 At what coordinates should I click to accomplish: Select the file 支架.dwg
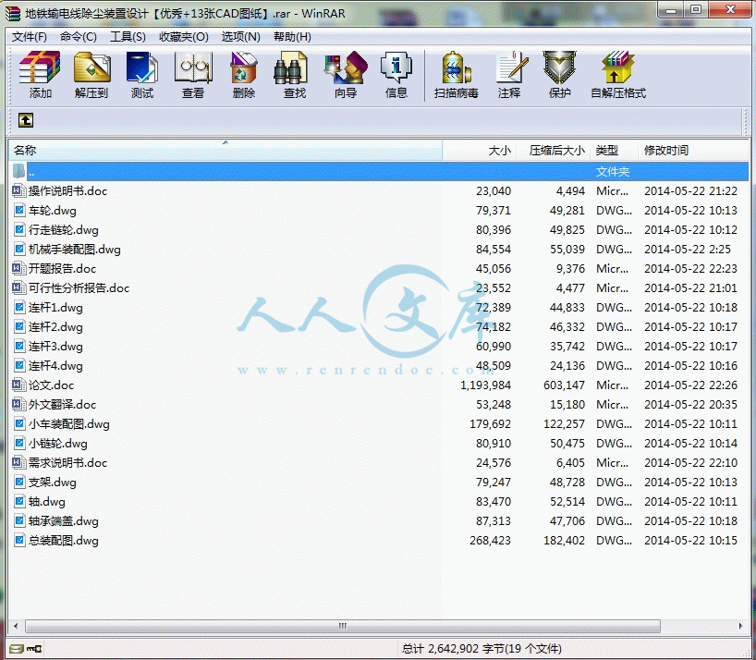[52, 483]
